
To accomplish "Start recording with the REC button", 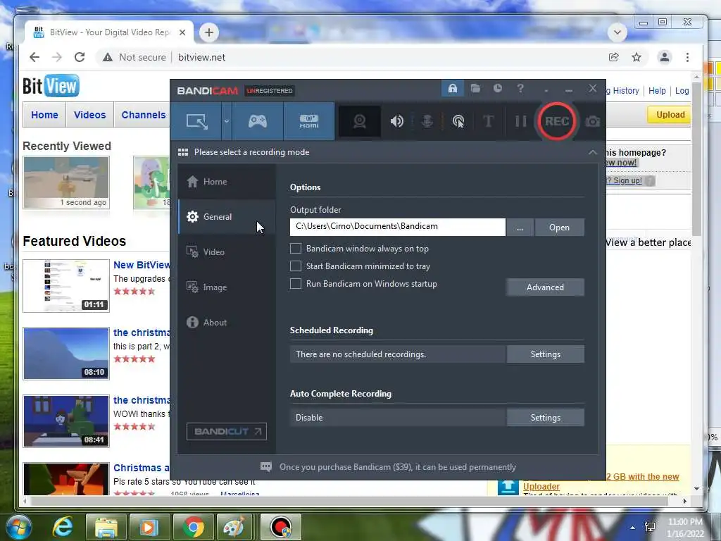I will point(557,121).
